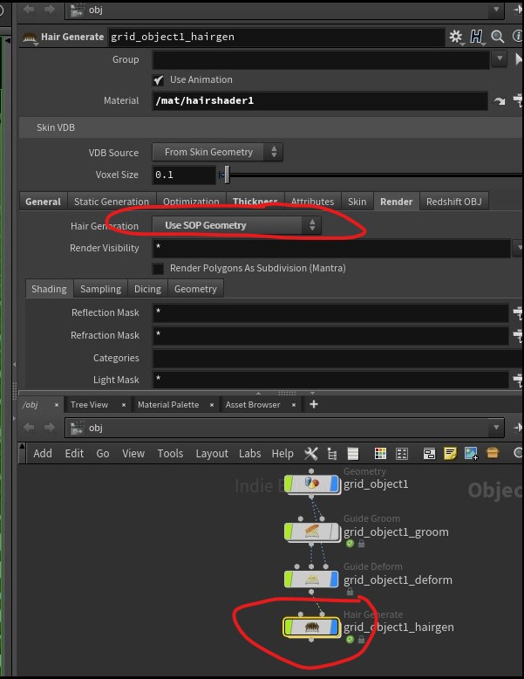The height and width of the screenshot is (679, 524).
Task: Click the magnifier search icon in parameter header
Action: 497,37
